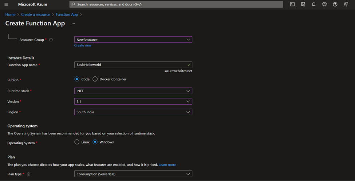Open the portal hamburger menu
Image resolution: width=355 pixels, height=181 pixels.
point(6,4)
